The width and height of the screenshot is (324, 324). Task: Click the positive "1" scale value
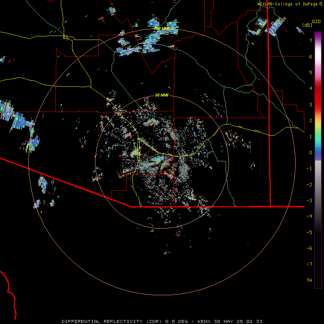pos(311,136)
